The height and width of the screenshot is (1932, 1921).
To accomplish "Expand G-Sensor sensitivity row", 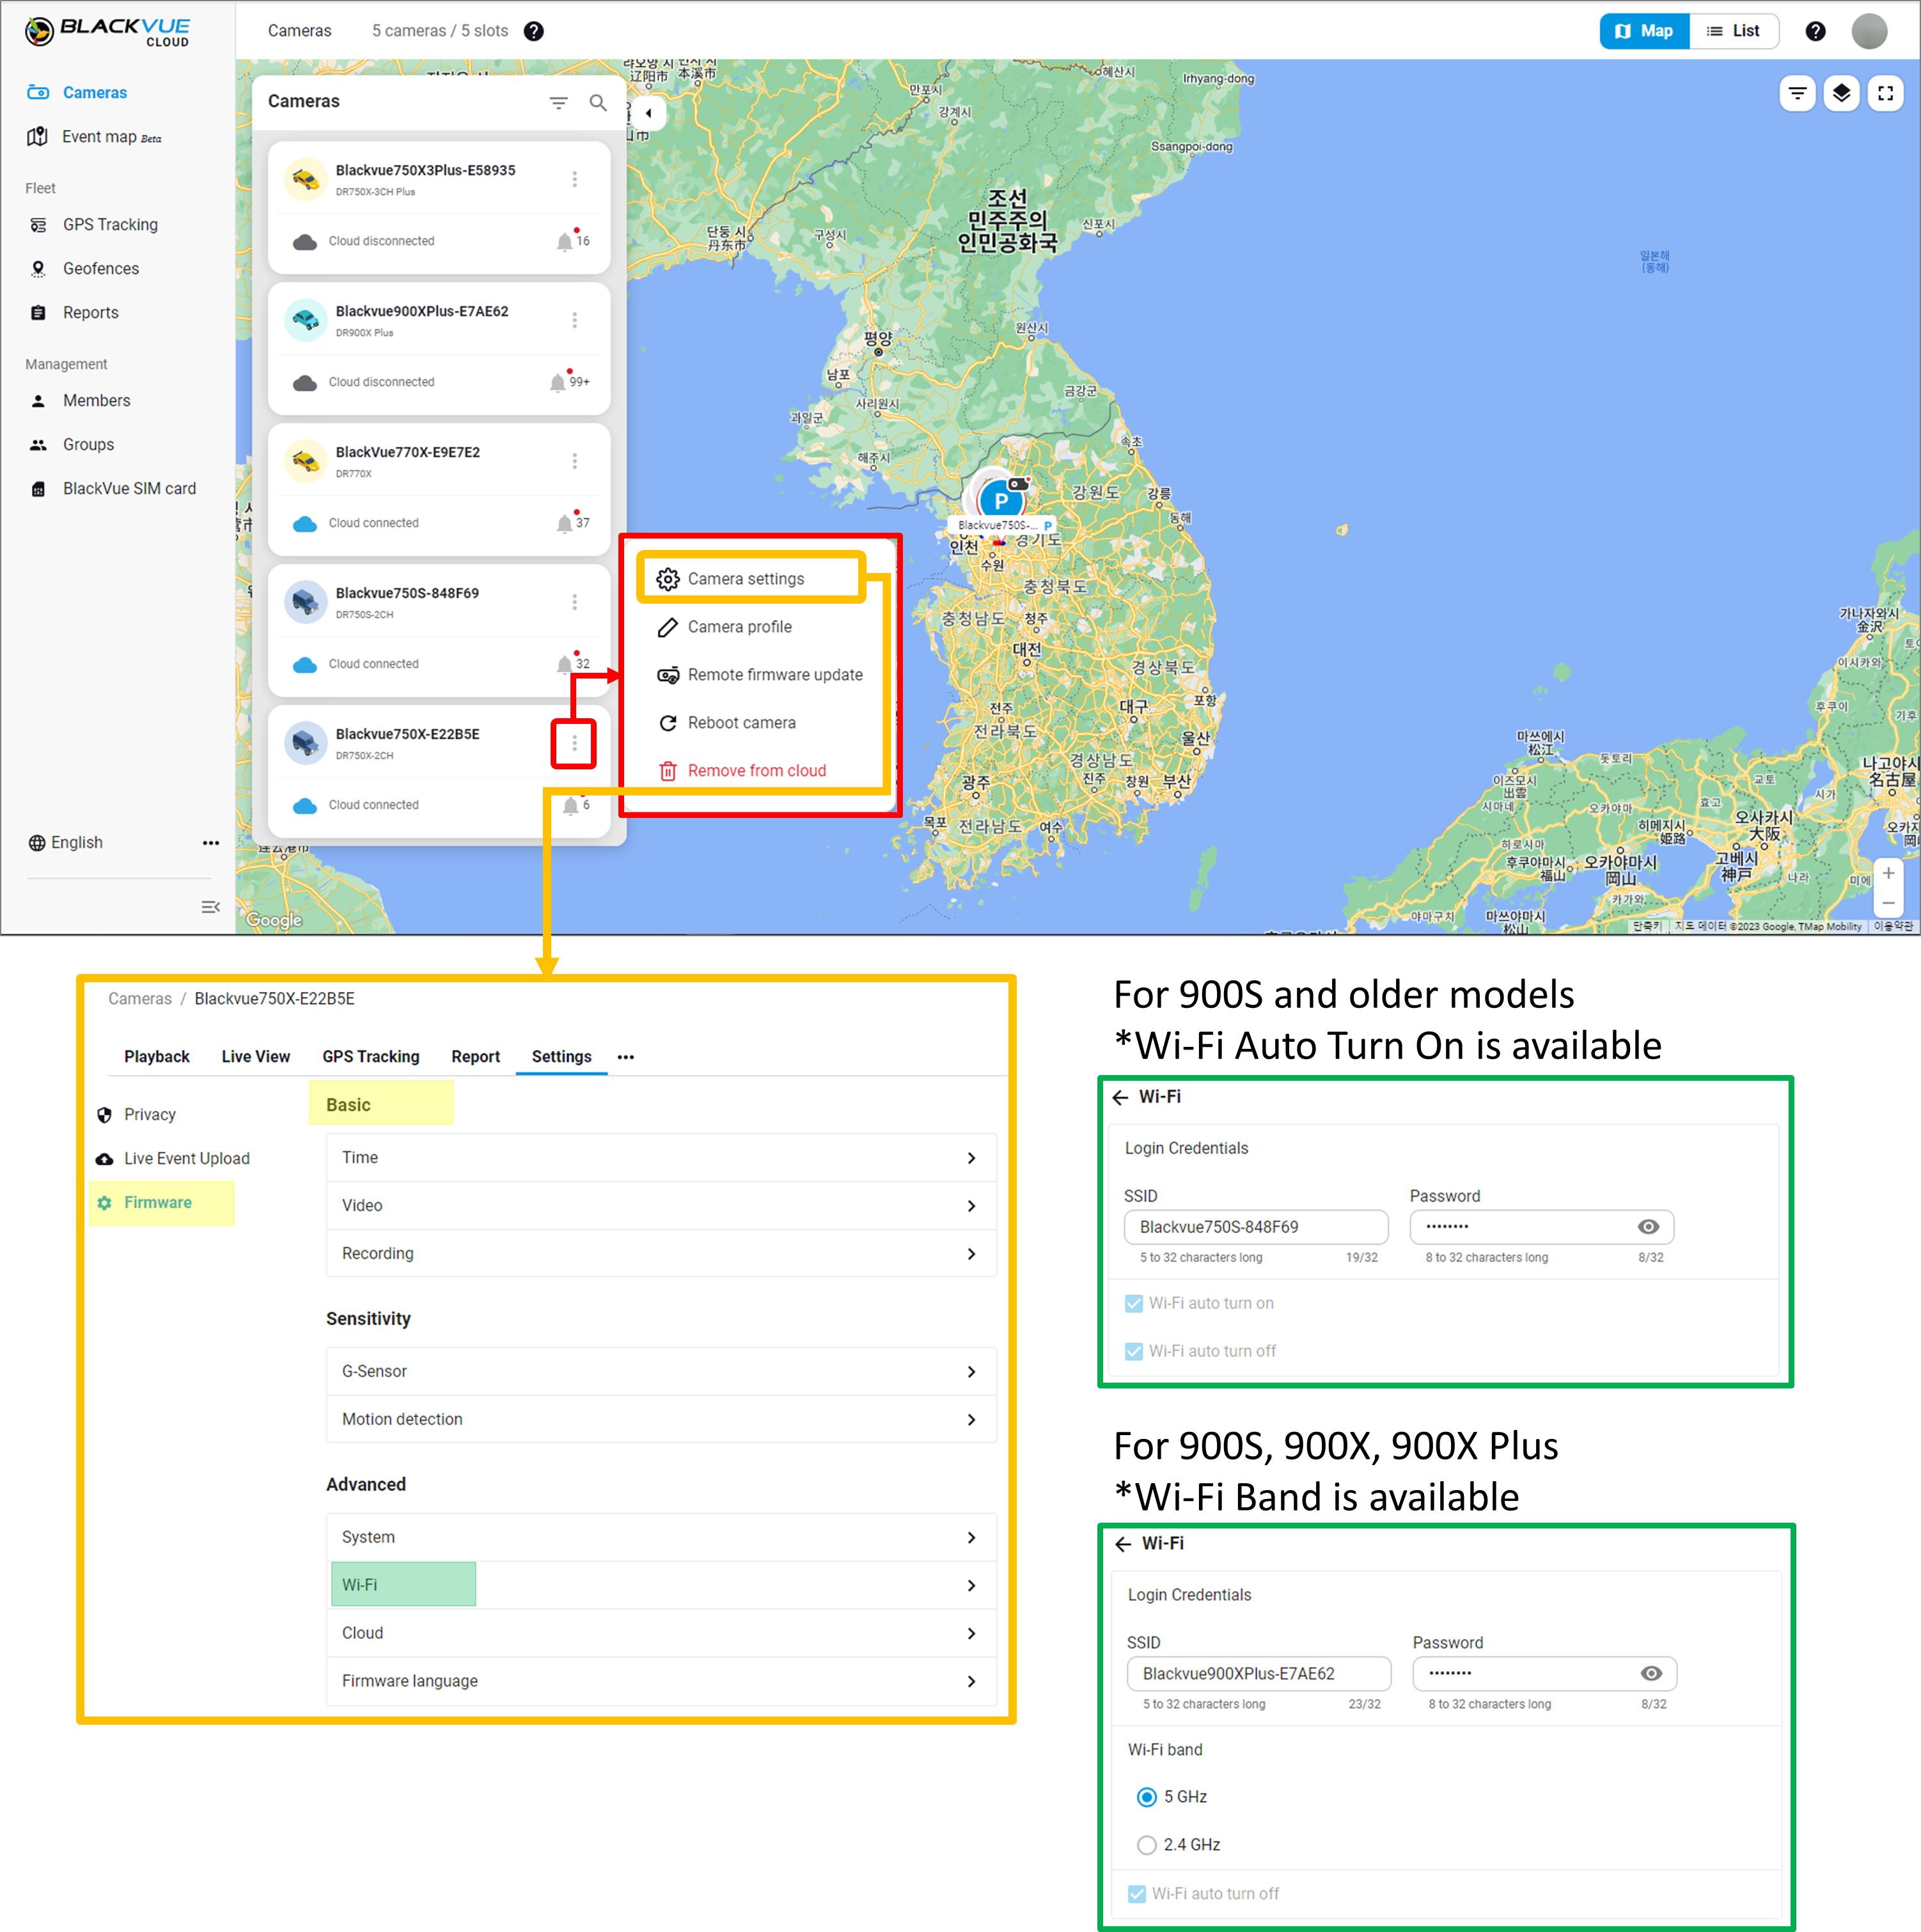I will 661,1372.
